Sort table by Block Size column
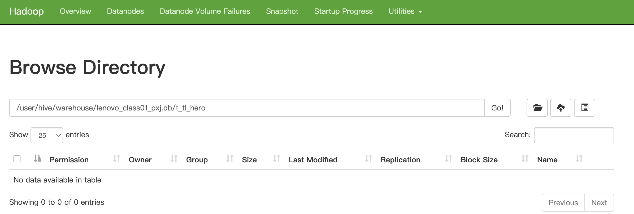Screen dimensions: 634x214 tap(479, 160)
